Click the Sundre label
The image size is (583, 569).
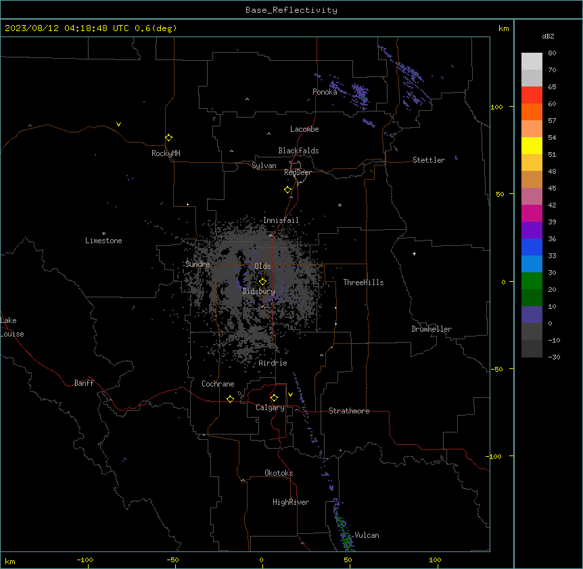point(197,264)
